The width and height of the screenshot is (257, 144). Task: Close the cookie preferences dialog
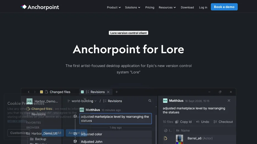pos(85,99)
